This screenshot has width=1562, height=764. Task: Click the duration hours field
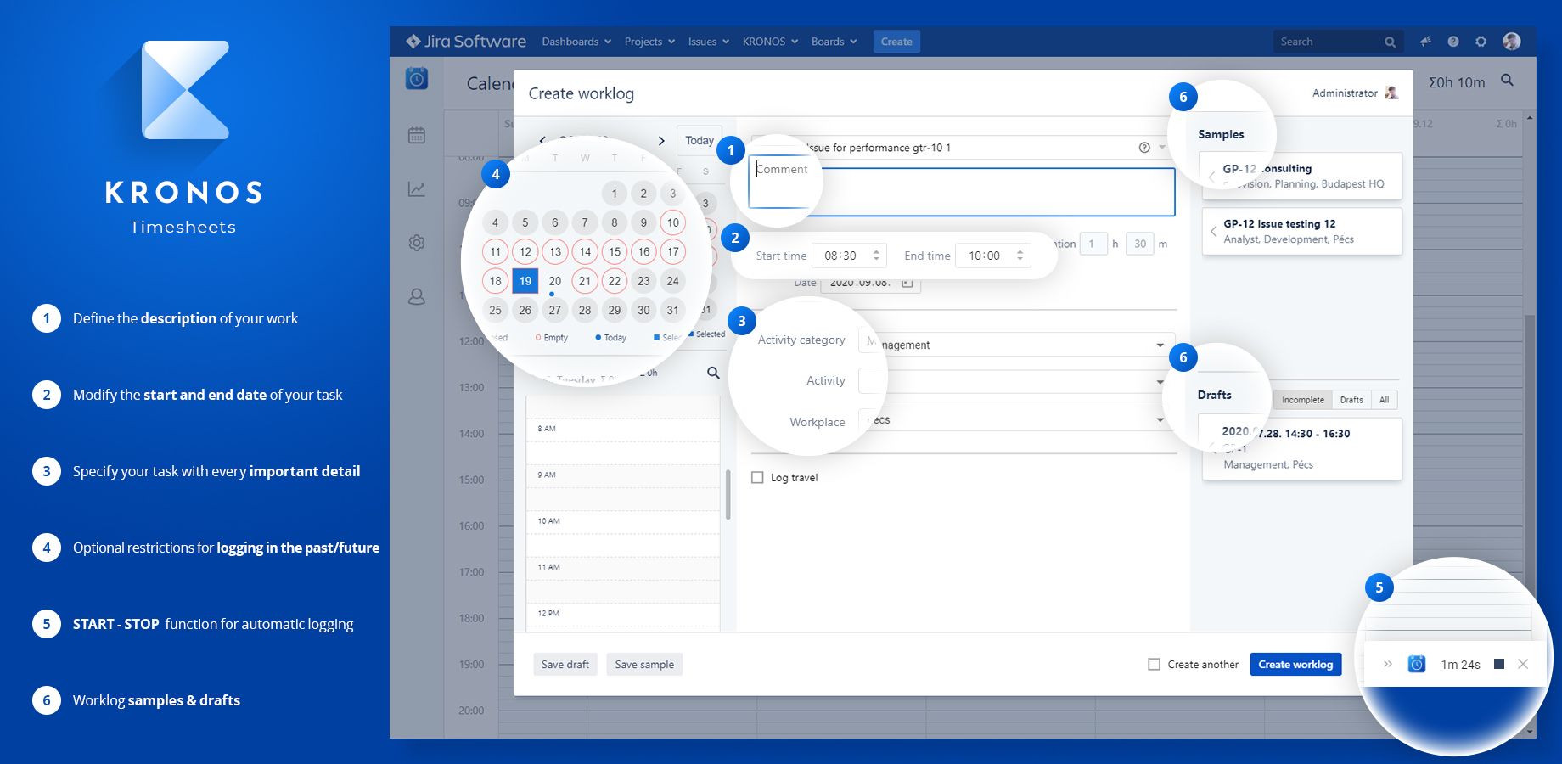tap(1092, 244)
